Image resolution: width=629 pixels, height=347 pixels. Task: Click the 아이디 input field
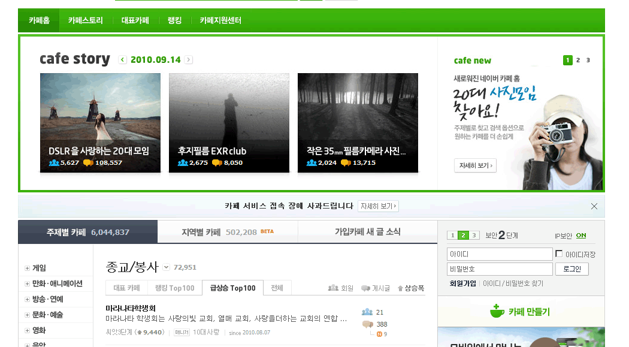point(500,254)
